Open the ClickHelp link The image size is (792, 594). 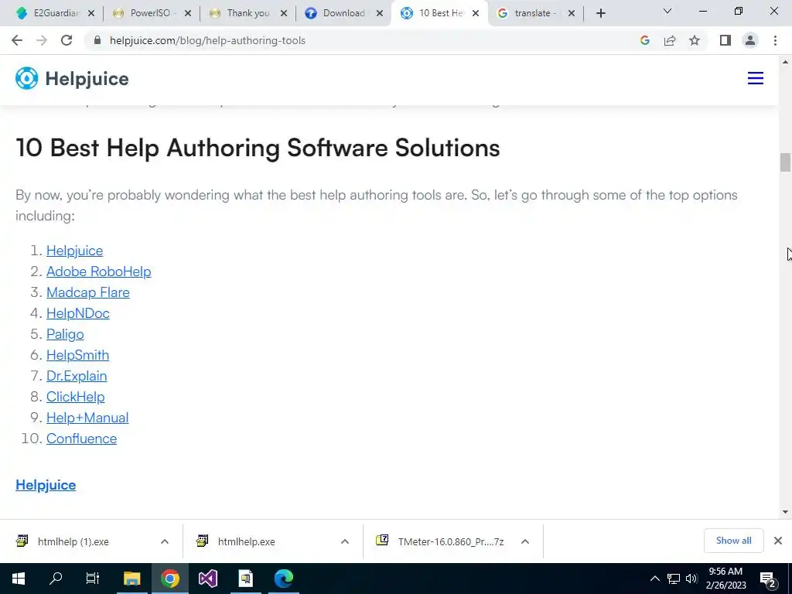[x=76, y=397]
